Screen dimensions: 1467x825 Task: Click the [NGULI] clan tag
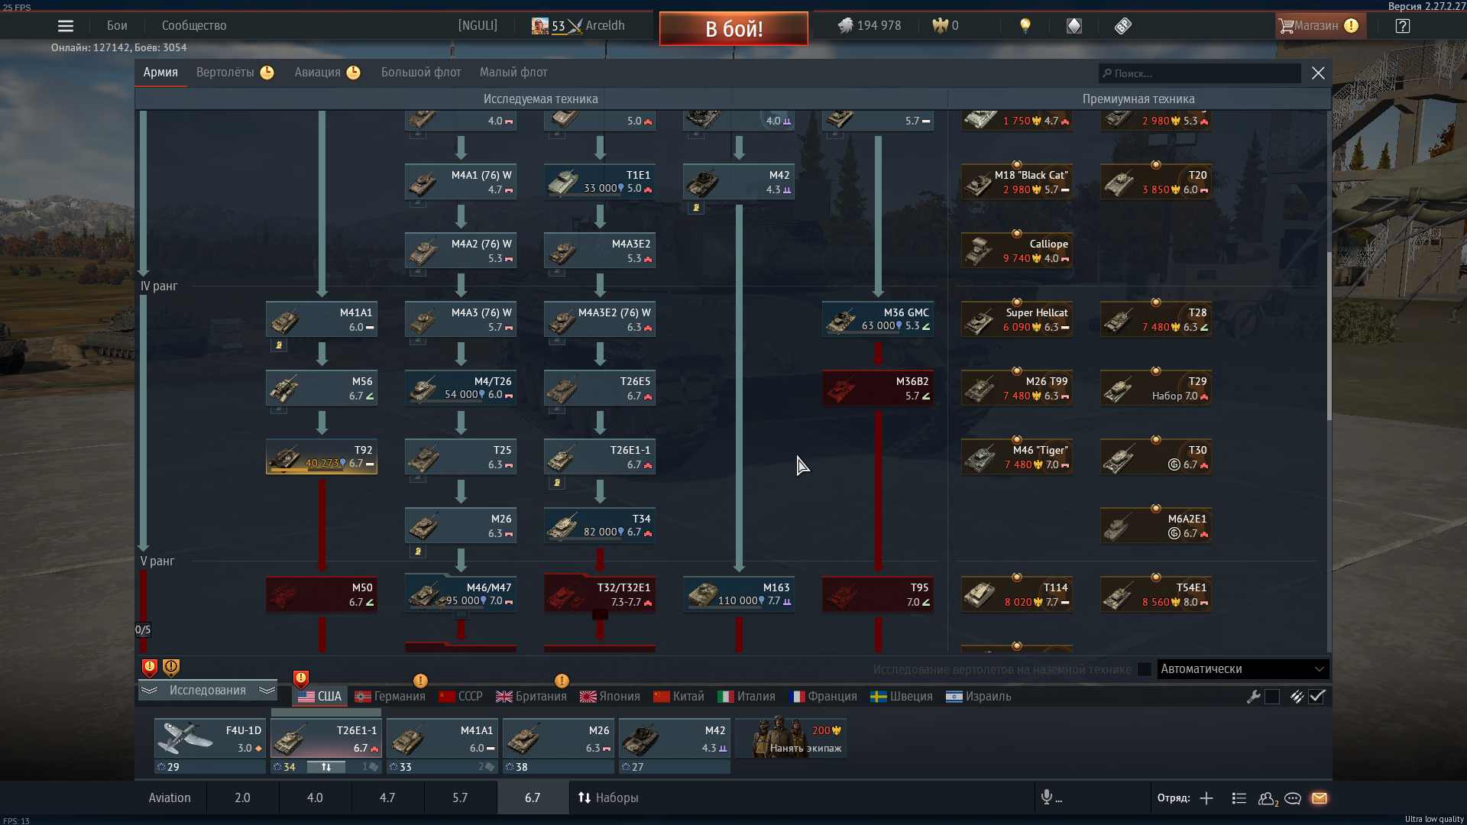478,26
